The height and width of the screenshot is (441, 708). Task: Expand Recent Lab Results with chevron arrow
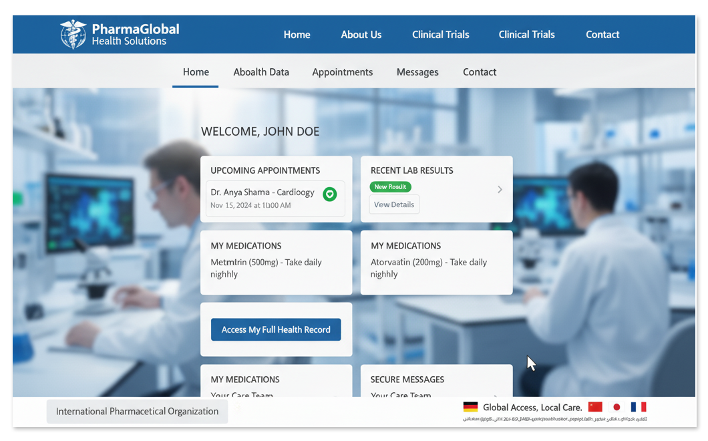[x=500, y=190]
